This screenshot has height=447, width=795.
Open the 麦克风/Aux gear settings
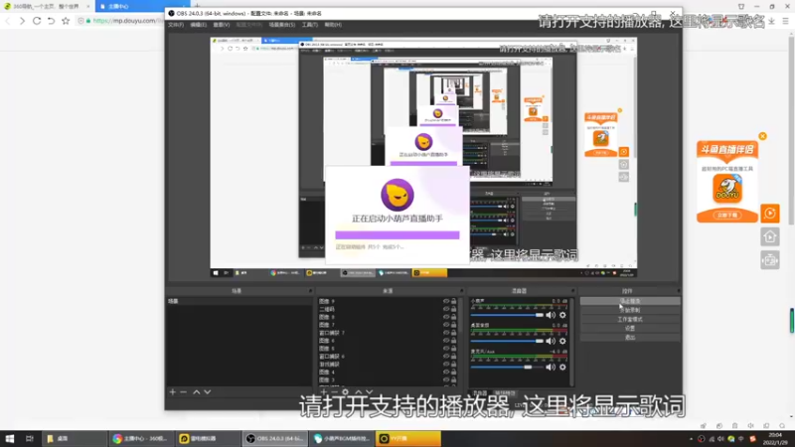[x=562, y=367]
